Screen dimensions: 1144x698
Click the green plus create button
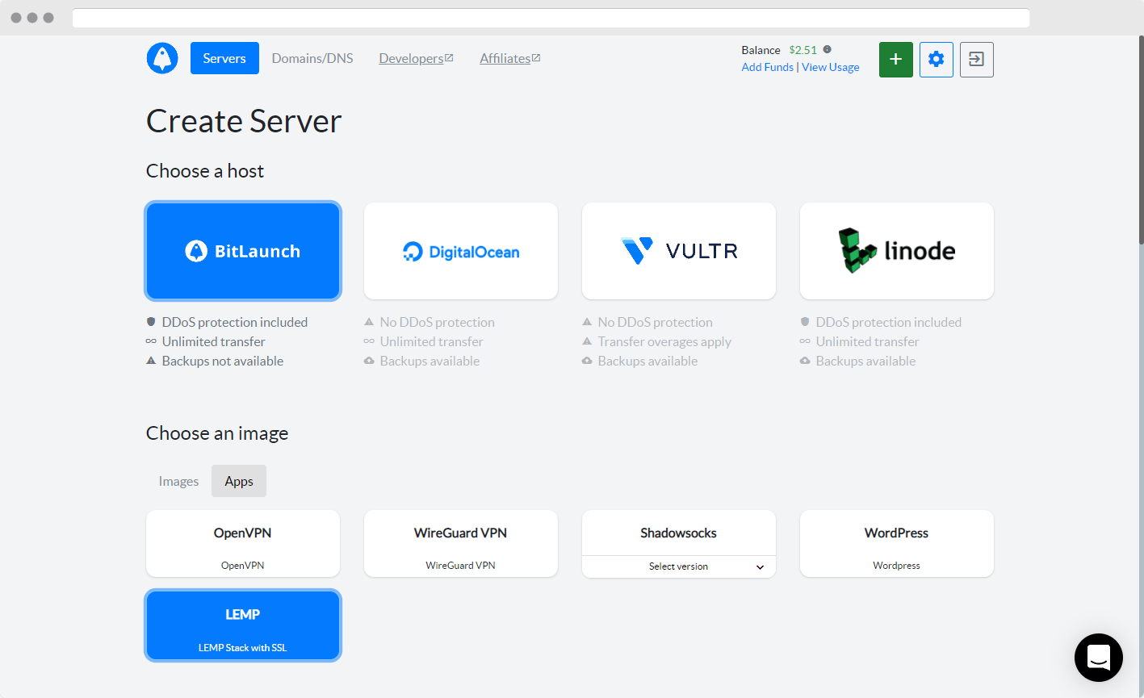pos(895,60)
